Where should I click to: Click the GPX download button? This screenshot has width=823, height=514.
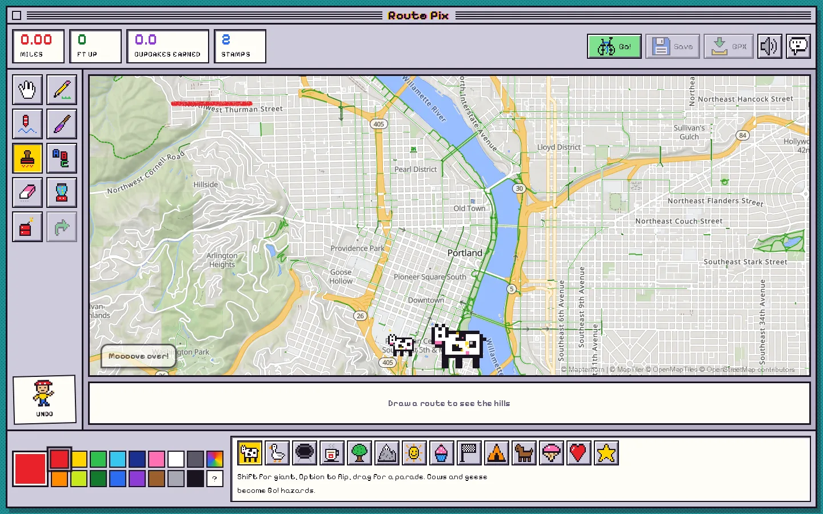tap(729, 46)
